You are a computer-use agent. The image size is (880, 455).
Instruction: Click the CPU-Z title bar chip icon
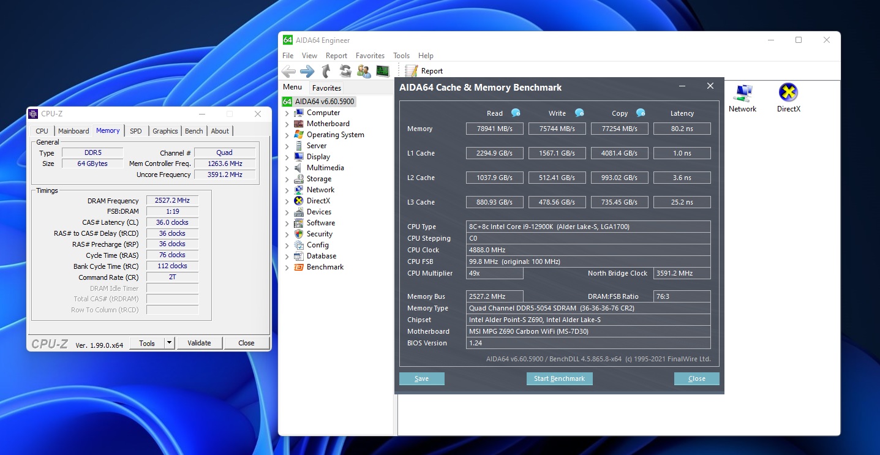[x=33, y=113]
